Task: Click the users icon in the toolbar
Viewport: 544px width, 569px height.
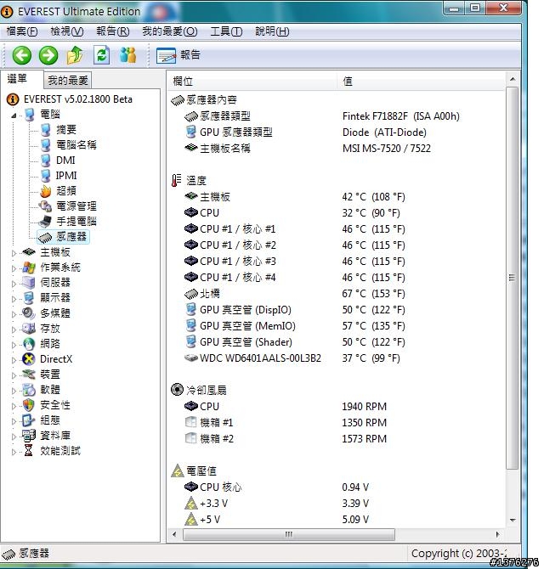Action: click(127, 55)
